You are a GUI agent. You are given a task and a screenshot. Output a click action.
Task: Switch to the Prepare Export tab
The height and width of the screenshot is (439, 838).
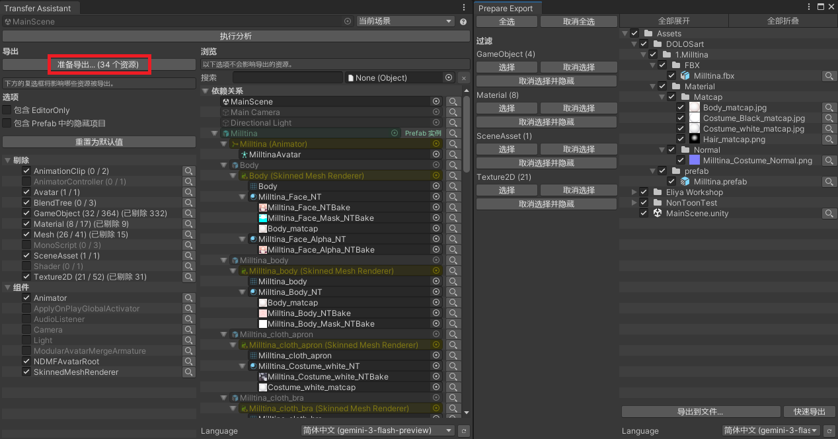[507, 8]
